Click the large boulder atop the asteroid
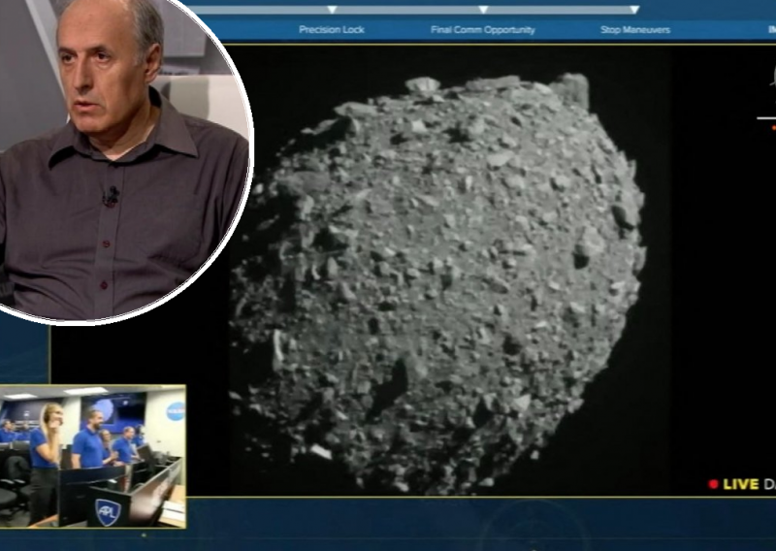The height and width of the screenshot is (551, 776). [571, 89]
